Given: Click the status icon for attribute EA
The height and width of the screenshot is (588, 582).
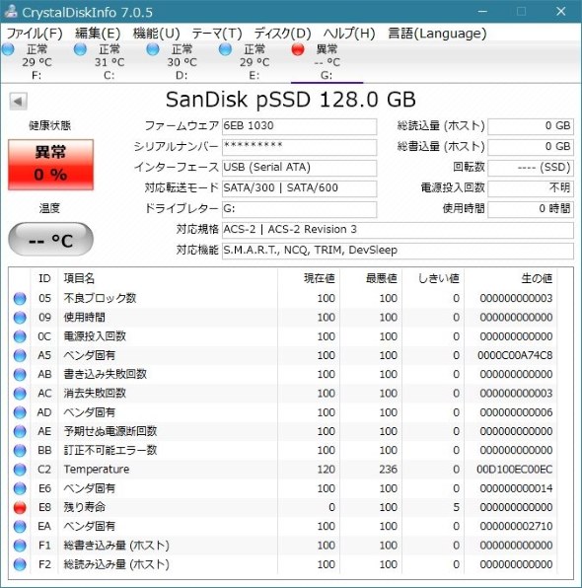Looking at the screenshot, I should [20, 527].
